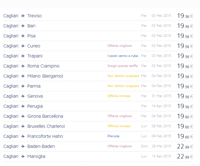Viewport: 200px width, 166px height.
Task: Click the Prenota label for Francoforte Hahn
Action: click(x=113, y=136)
